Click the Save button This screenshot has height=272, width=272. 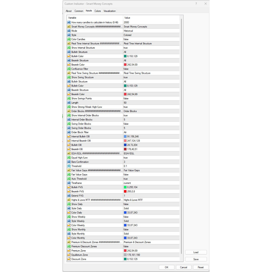(x=196, y=259)
